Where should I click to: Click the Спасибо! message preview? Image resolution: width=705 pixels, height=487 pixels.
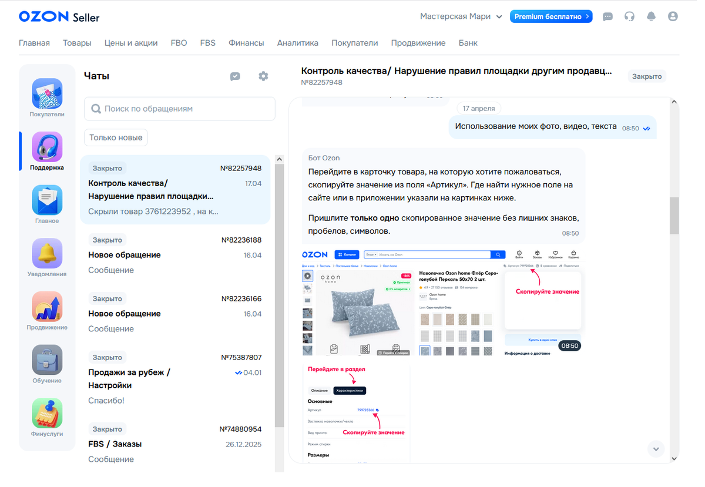pyautogui.click(x=106, y=401)
